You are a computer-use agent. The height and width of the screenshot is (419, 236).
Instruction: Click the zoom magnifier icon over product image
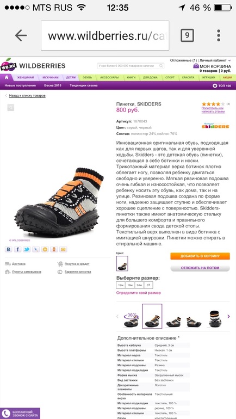coord(11,108)
